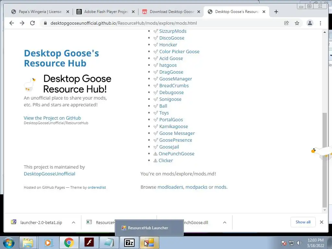Click the scrollbar up arrow
The height and width of the screenshot is (249, 332).
(325, 32)
